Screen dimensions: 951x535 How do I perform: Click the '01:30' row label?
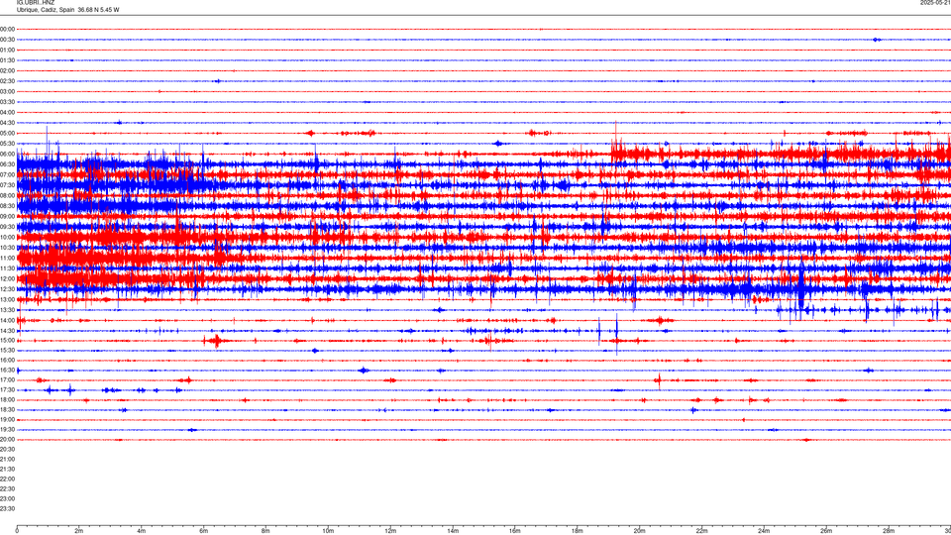click(x=7, y=60)
